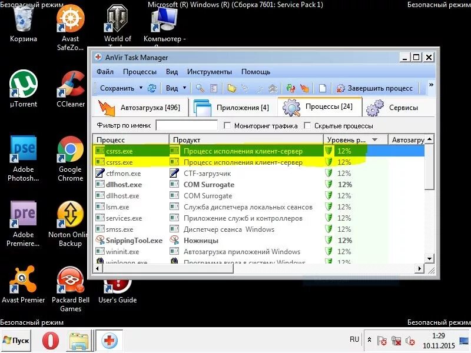Switch to the Автозагрузка [496] tab

[140, 108]
